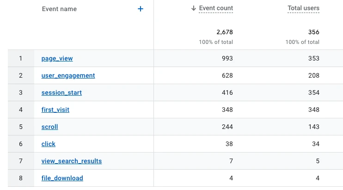Select row number 8 for file_download

(21, 178)
